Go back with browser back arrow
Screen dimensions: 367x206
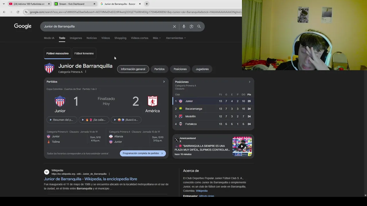point(4,12)
